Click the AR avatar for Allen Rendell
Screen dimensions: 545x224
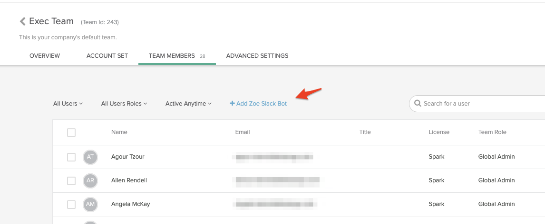pos(90,180)
